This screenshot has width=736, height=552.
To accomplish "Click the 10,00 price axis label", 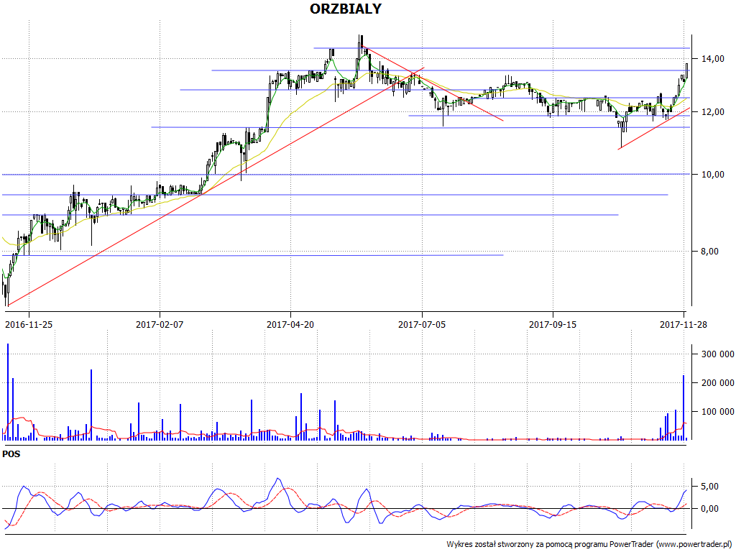I will click(712, 175).
